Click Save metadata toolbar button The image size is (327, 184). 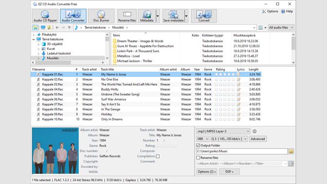[x=173, y=16]
